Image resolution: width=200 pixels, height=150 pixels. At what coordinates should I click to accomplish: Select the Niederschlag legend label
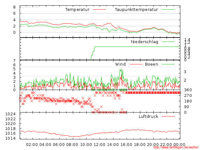pyautogui.click(x=144, y=42)
